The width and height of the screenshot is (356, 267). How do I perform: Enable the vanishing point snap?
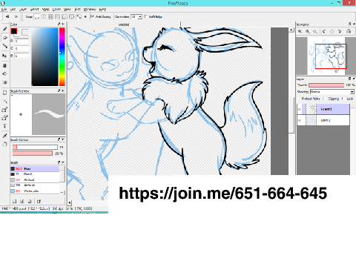pos(65,16)
